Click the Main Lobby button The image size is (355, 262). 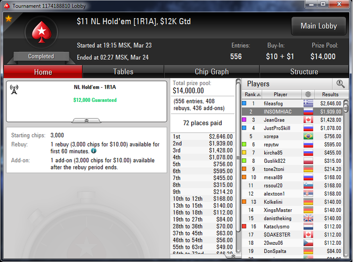tap(318, 26)
